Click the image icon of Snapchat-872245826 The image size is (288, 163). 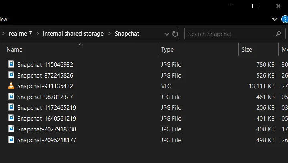(11, 75)
